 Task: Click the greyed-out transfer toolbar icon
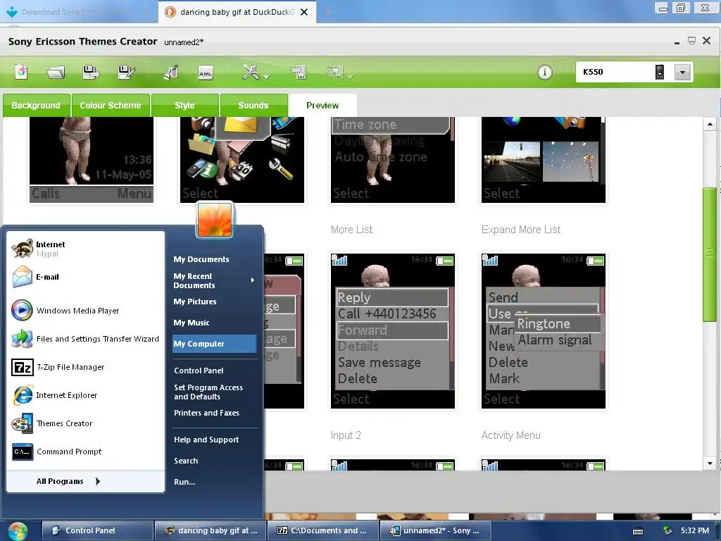pos(334,72)
